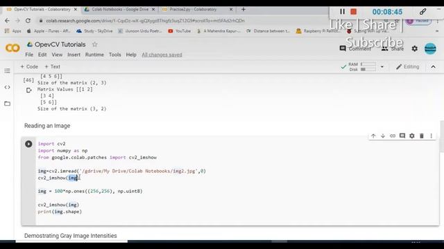444x249 pixels.
Task: Open Comment panel button
Action: click(x=355, y=48)
